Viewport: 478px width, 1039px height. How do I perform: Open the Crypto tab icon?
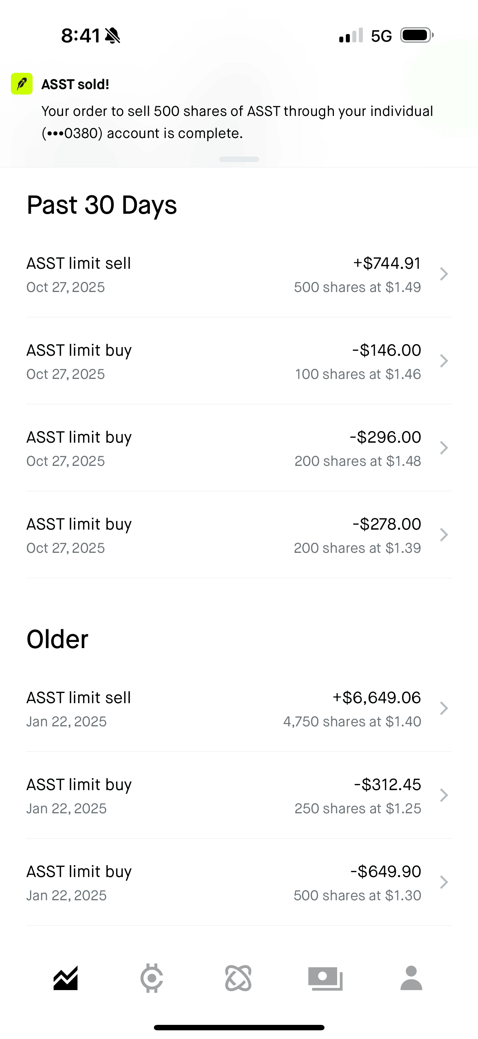[151, 978]
